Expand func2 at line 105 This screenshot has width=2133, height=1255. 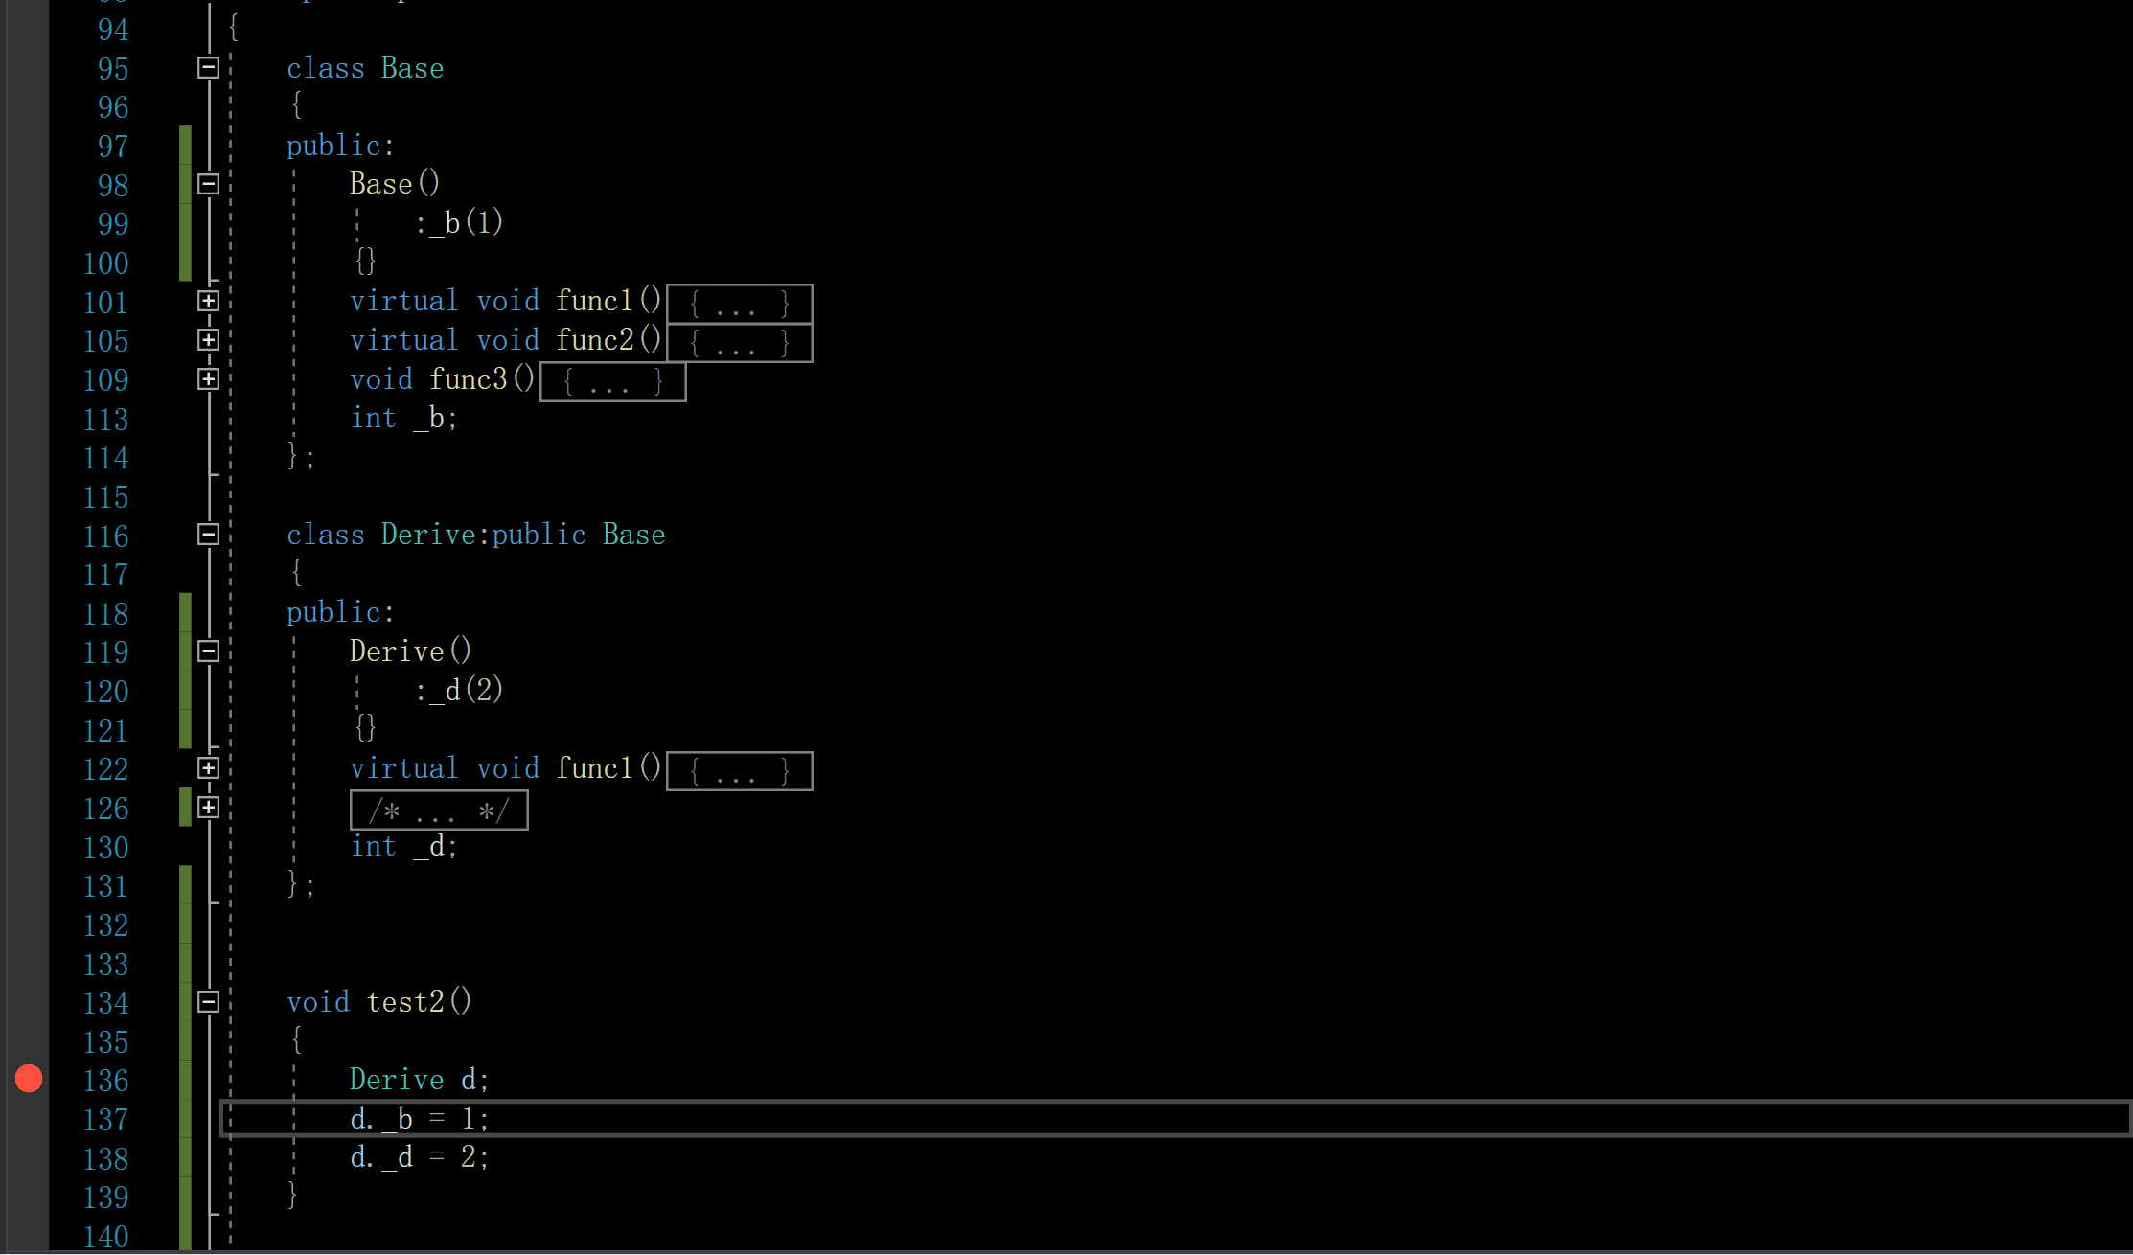pyautogui.click(x=208, y=340)
